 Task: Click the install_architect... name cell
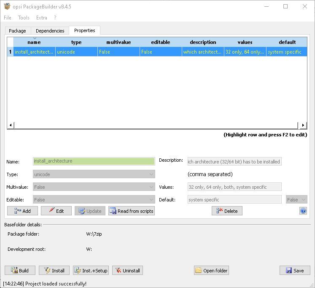[x=34, y=52]
